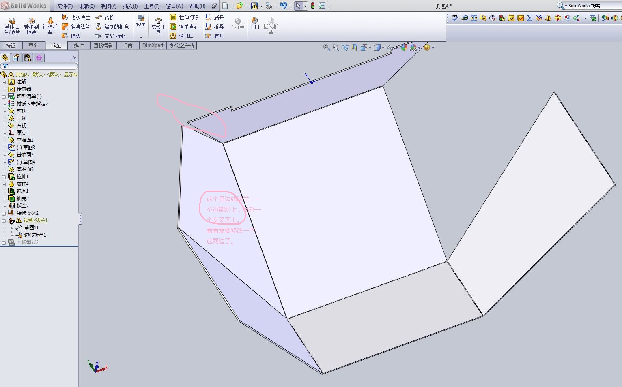Choose the 转折 jog tool
Viewport: 622px width, 387px height.
point(105,17)
